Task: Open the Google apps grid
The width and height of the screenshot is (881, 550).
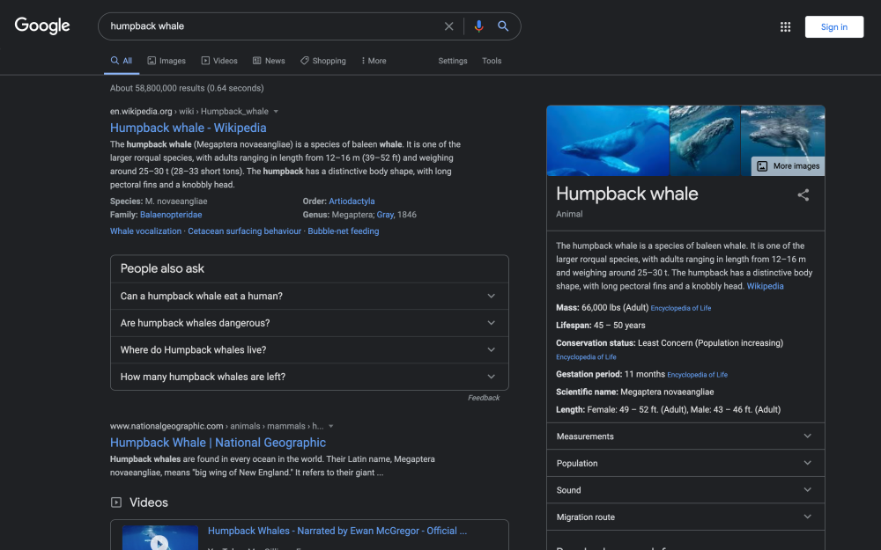Action: click(x=786, y=27)
